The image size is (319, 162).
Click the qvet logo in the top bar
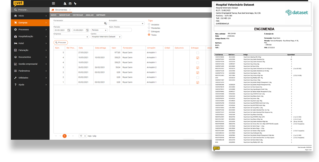[x=18, y=4]
